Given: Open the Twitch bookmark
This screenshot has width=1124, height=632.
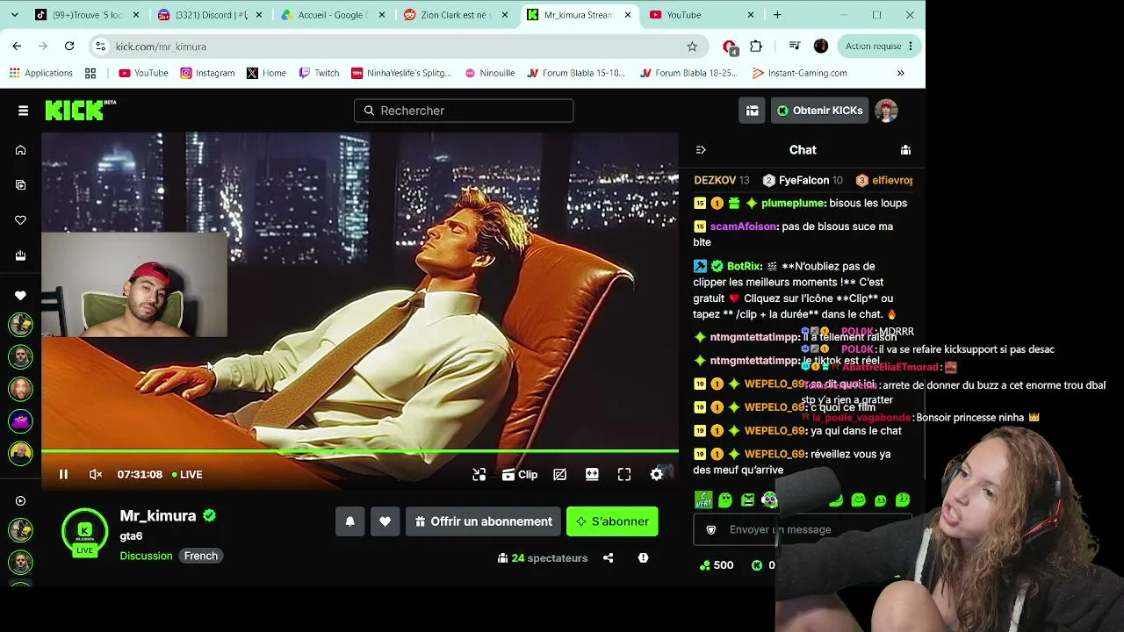Looking at the screenshot, I should click(x=319, y=73).
